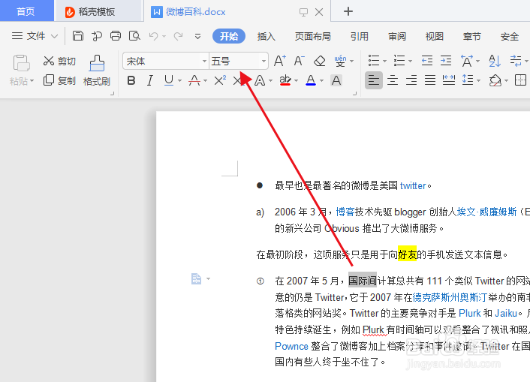The height and width of the screenshot is (382, 530).
Task: Click the borders grid icon
Action: (520, 80)
